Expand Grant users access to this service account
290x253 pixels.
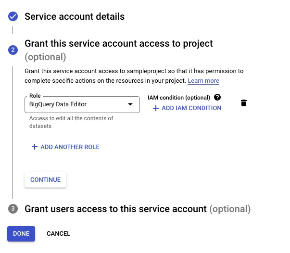point(138,209)
